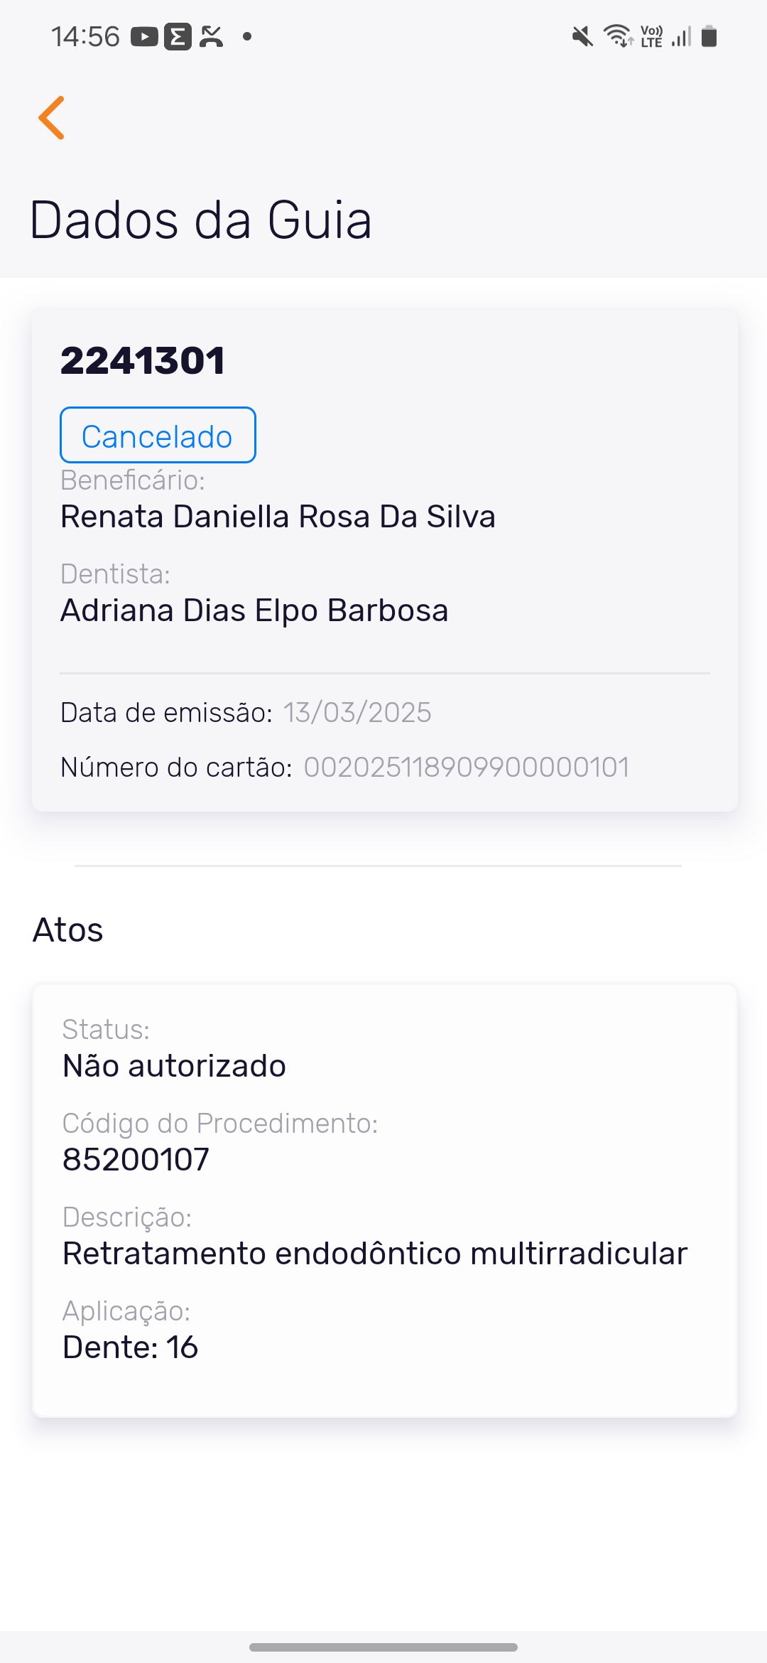Tap the home gesture bar
767x1663 pixels.
[383, 1647]
